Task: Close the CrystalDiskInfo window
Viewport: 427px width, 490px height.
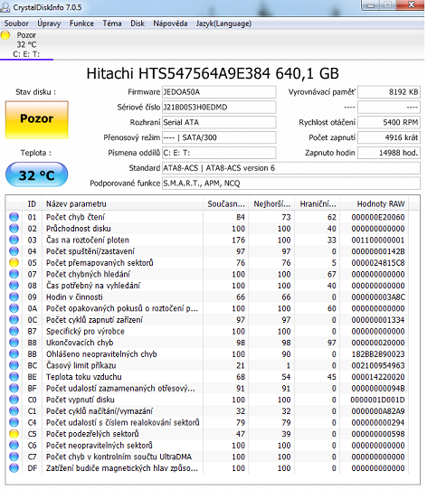Action: [x=412, y=5]
